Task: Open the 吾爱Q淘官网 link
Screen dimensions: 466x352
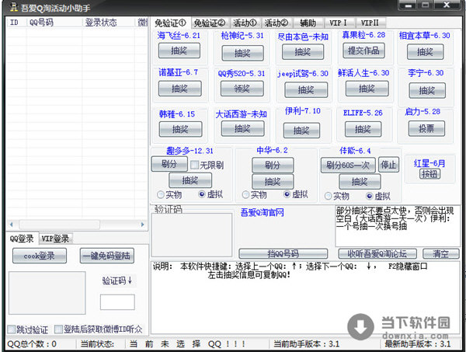Action: 261,212
